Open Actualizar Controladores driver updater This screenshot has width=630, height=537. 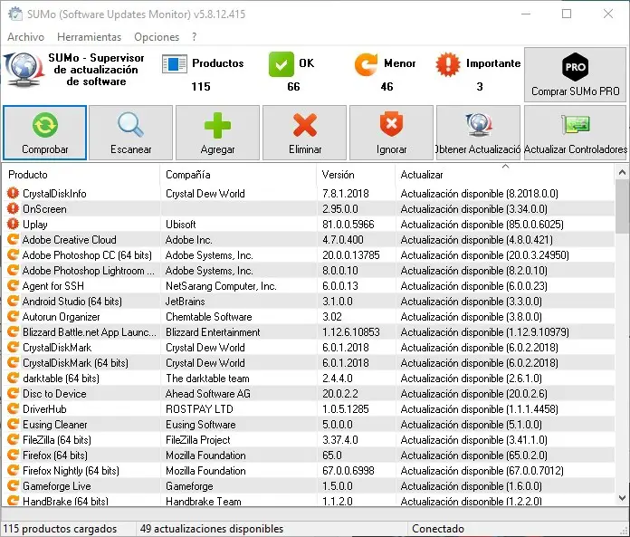pos(575,132)
